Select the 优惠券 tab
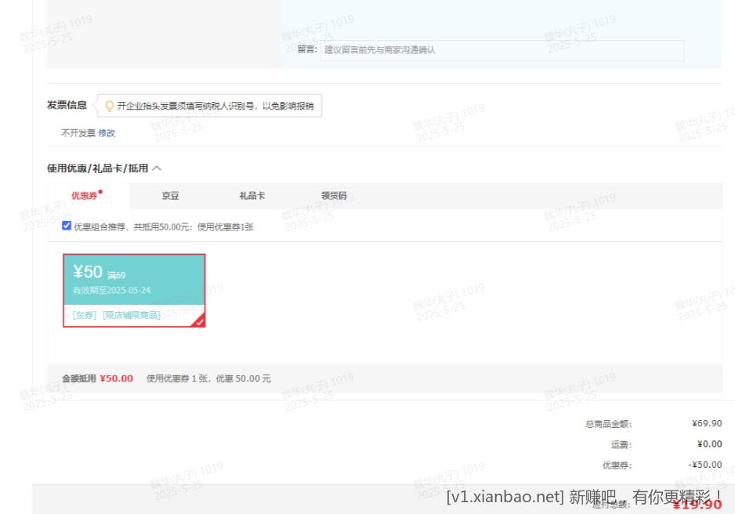735x514 pixels. 84,196
